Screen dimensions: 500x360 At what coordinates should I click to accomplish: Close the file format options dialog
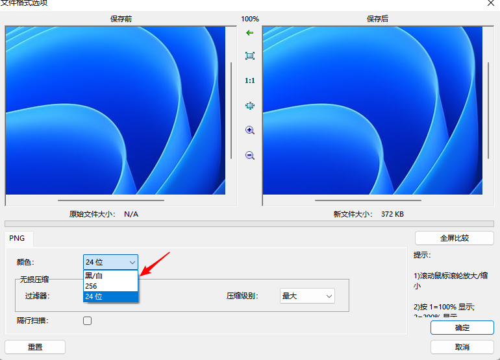[491, 3]
